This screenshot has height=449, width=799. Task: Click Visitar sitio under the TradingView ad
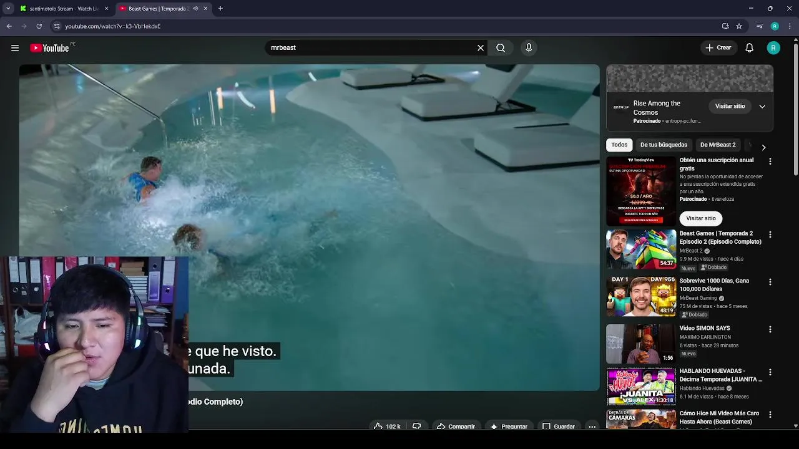coord(701,218)
